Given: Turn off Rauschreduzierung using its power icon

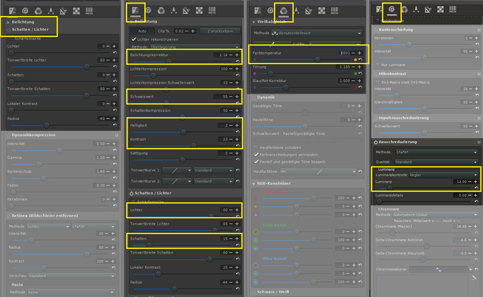Looking at the screenshot, I should coord(376,142).
